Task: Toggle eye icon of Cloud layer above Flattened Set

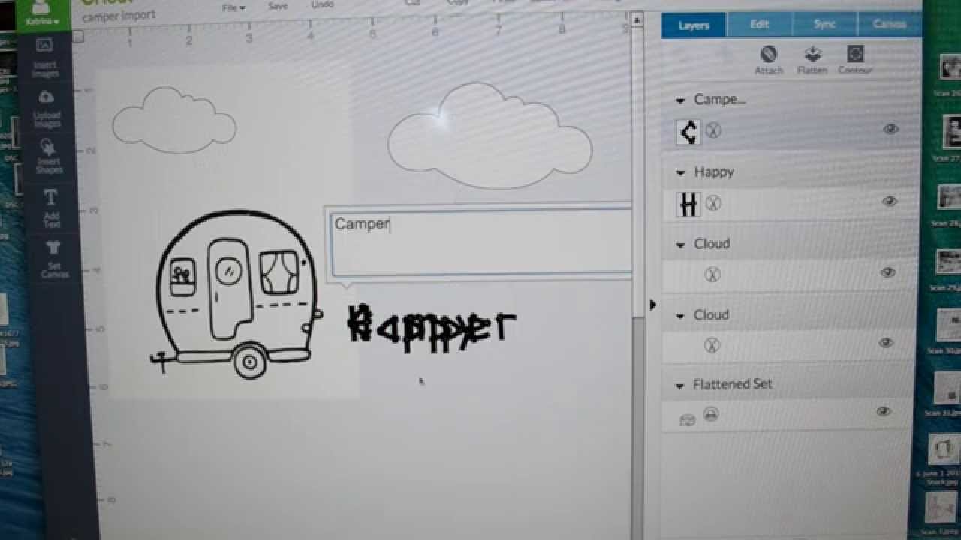Action: [886, 343]
